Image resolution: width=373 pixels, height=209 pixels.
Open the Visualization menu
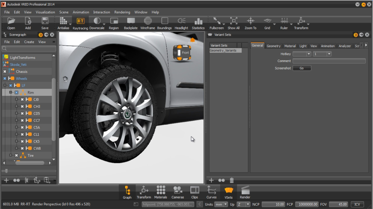[45, 12]
